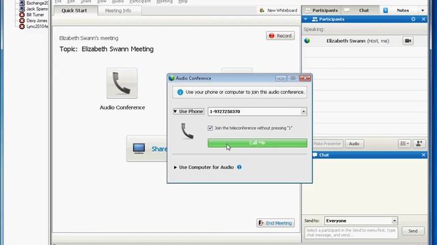Image resolution: width=437 pixels, height=245 pixels.
Task: Close the Audio Conference dialog
Action: pyautogui.click(x=305, y=78)
